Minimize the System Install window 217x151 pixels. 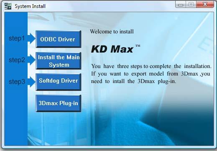(181, 5)
